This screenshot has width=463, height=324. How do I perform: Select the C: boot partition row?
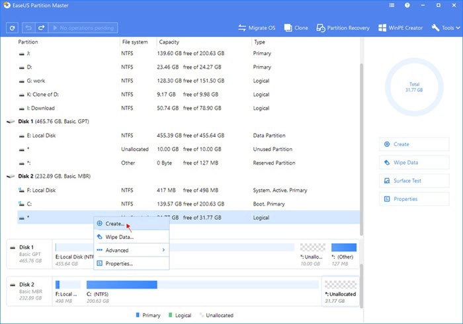tap(189, 204)
